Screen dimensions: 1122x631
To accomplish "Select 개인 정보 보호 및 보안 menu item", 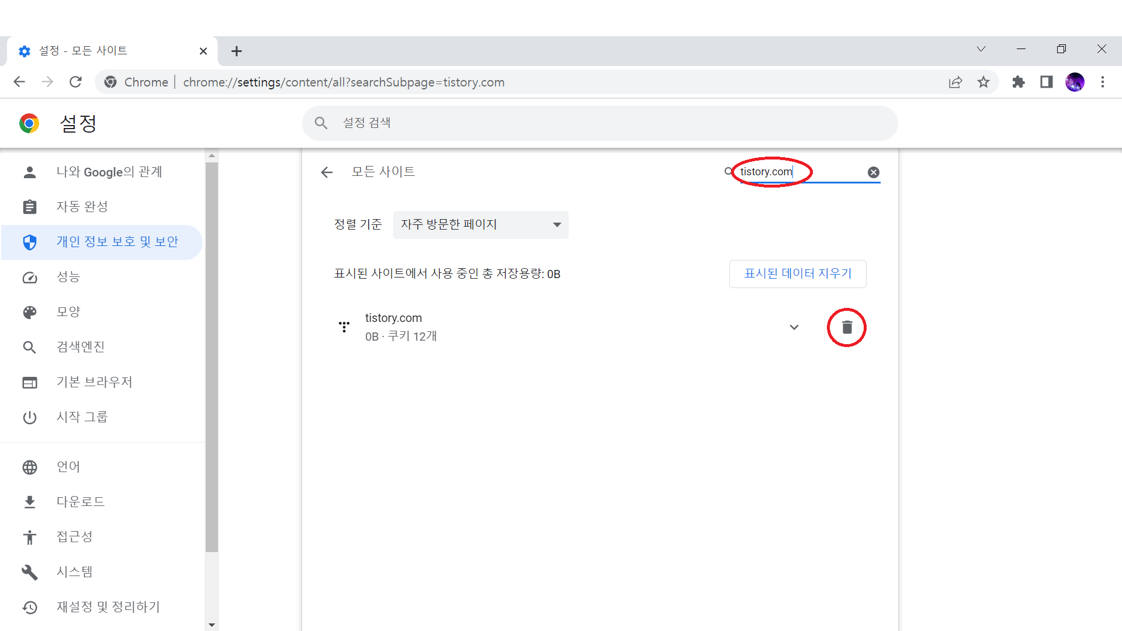I will [x=102, y=242].
